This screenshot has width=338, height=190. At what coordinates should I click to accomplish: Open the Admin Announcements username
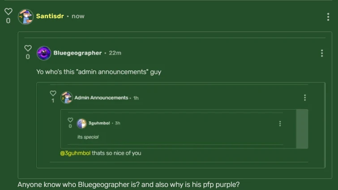pyautogui.click(x=101, y=98)
